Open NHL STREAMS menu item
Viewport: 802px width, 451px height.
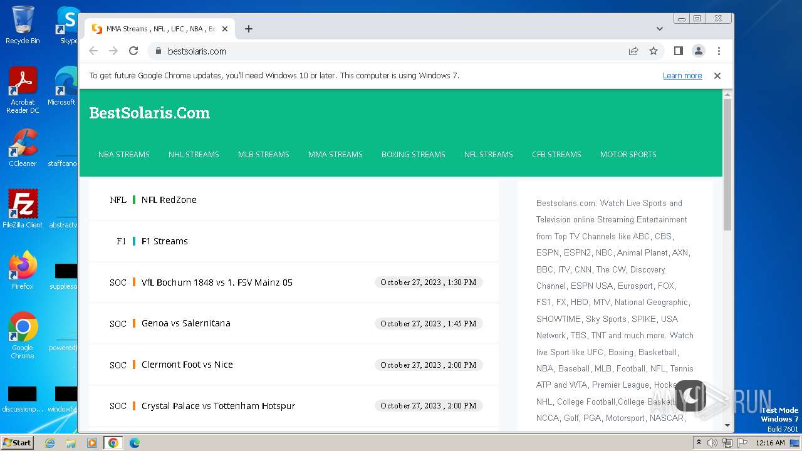point(194,155)
